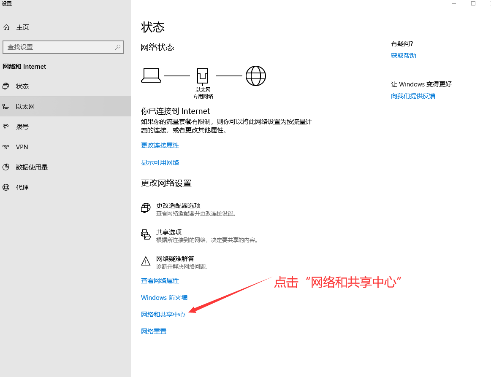This screenshot has width=491, height=377.
Task: Click the 向我们提供反馈 feedback link
Action: pyautogui.click(x=413, y=96)
